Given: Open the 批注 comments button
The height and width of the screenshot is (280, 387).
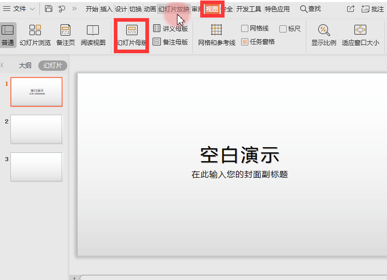Looking at the screenshot, I should point(373,9).
